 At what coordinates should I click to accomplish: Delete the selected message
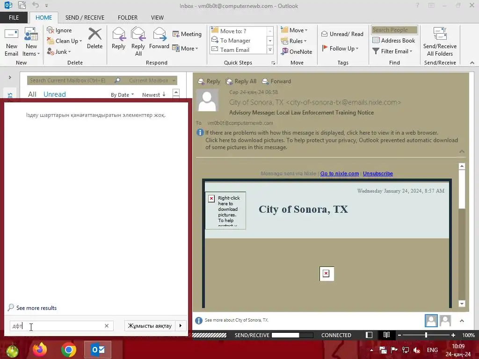tap(94, 38)
